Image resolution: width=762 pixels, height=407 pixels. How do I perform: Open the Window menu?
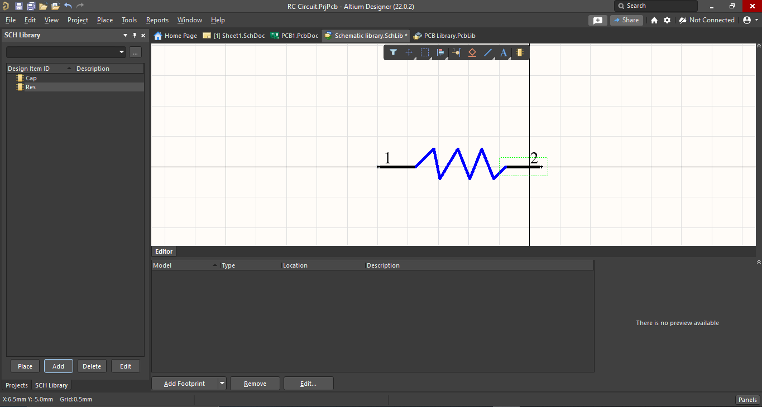point(190,20)
